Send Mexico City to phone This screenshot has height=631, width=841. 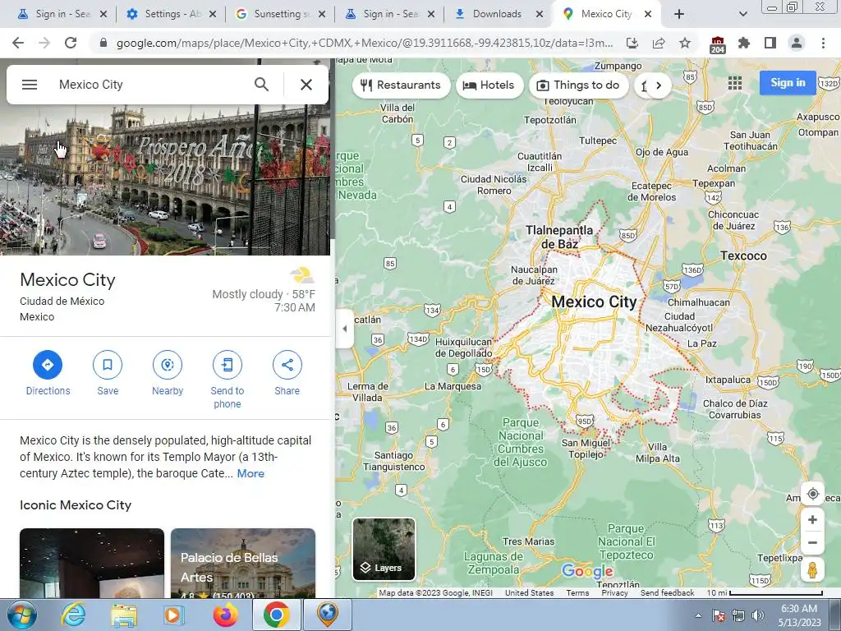tap(227, 380)
